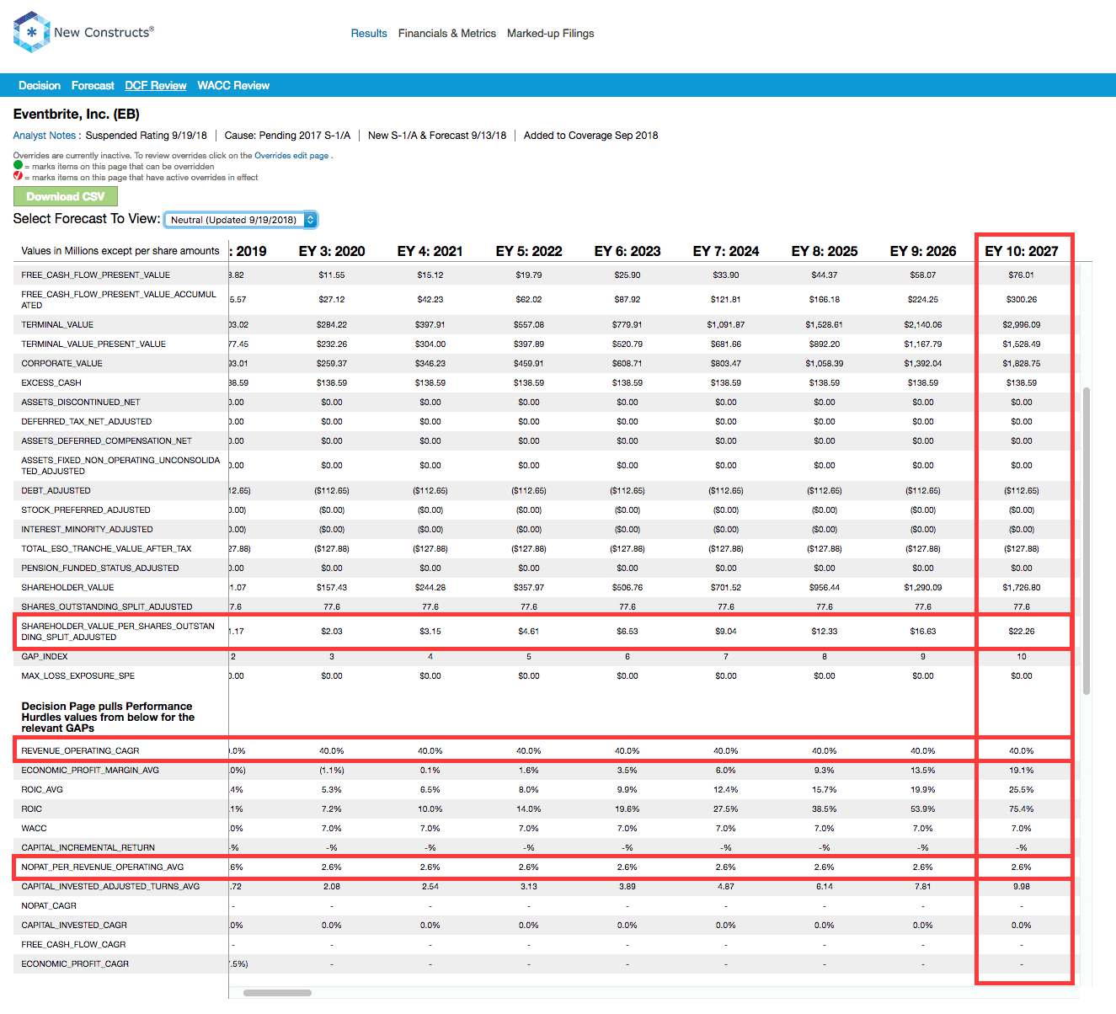Click the $1,828.75 corporate value cell
Image resolution: width=1116 pixels, height=1014 pixels.
click(x=1022, y=364)
